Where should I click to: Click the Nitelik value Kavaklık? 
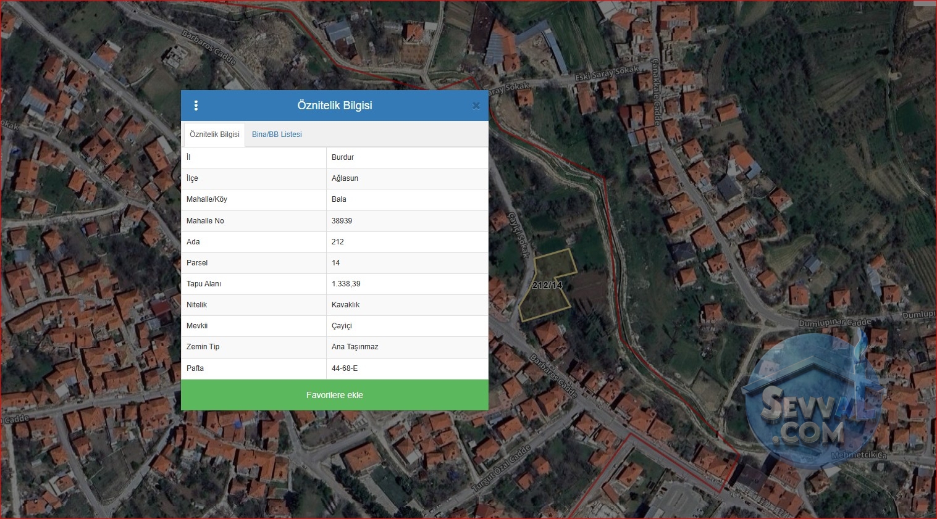tap(345, 305)
